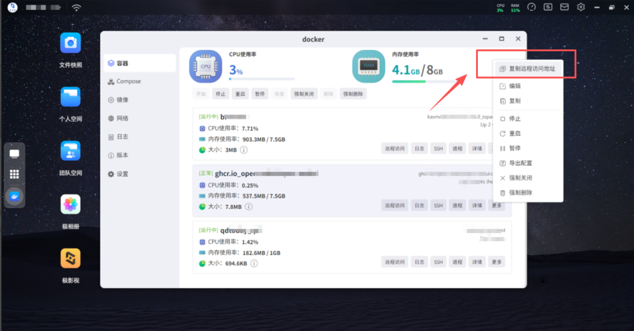Image resolution: width=634 pixels, height=331 pixels.
Task: Click the 强制删除 toolbar button
Action: pyautogui.click(x=353, y=94)
